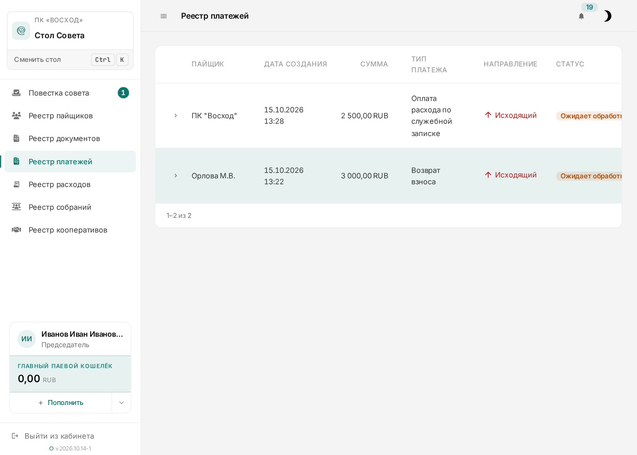The image size is (637, 455).
Task: Click Направление column header
Action: click(x=510, y=64)
